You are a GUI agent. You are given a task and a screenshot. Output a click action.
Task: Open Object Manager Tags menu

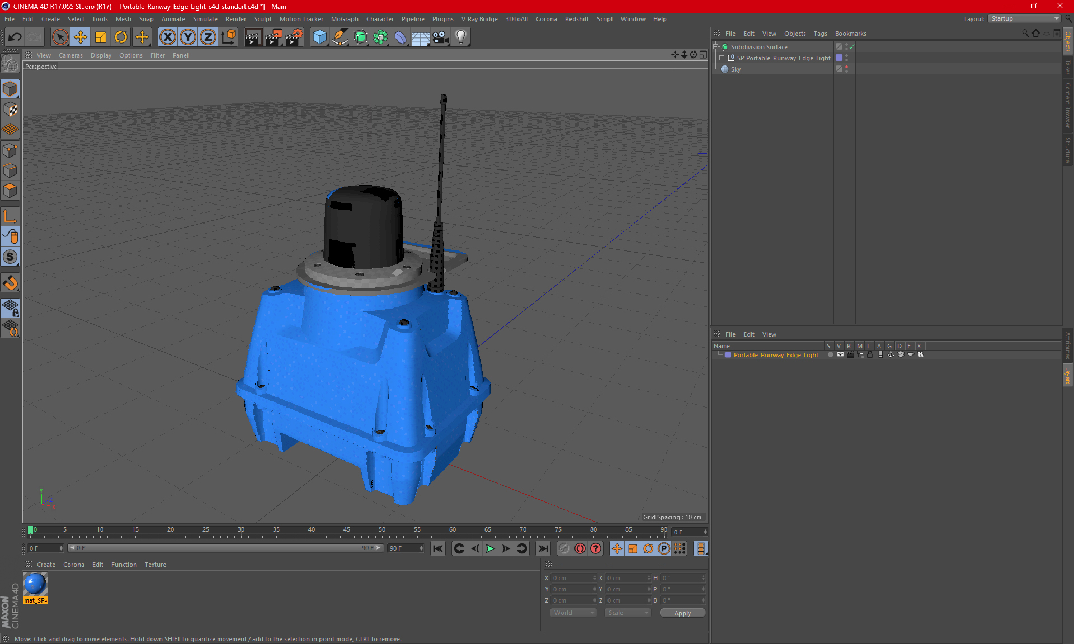[820, 34]
